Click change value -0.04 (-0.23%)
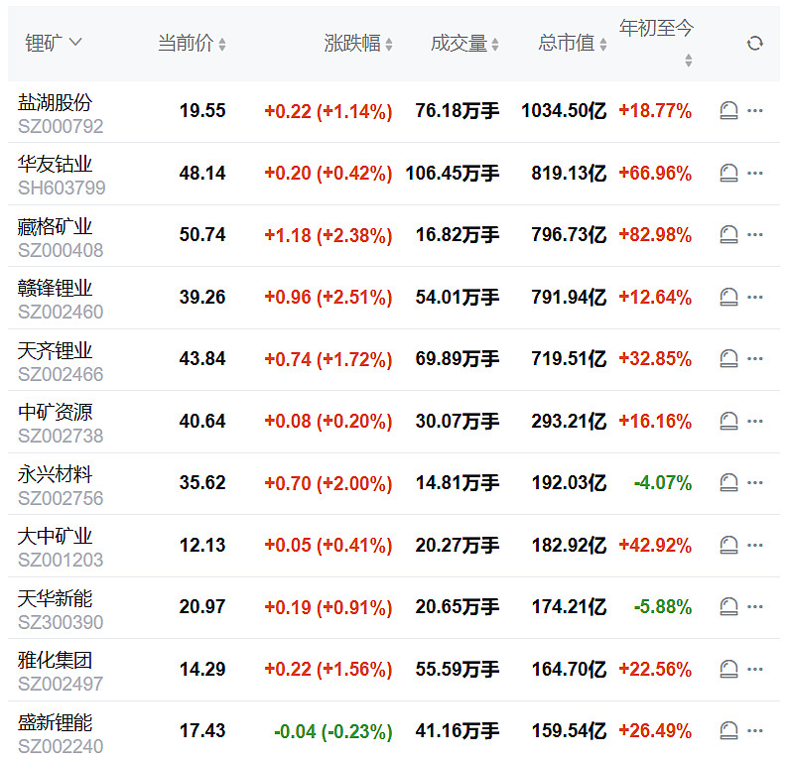 click(332, 731)
